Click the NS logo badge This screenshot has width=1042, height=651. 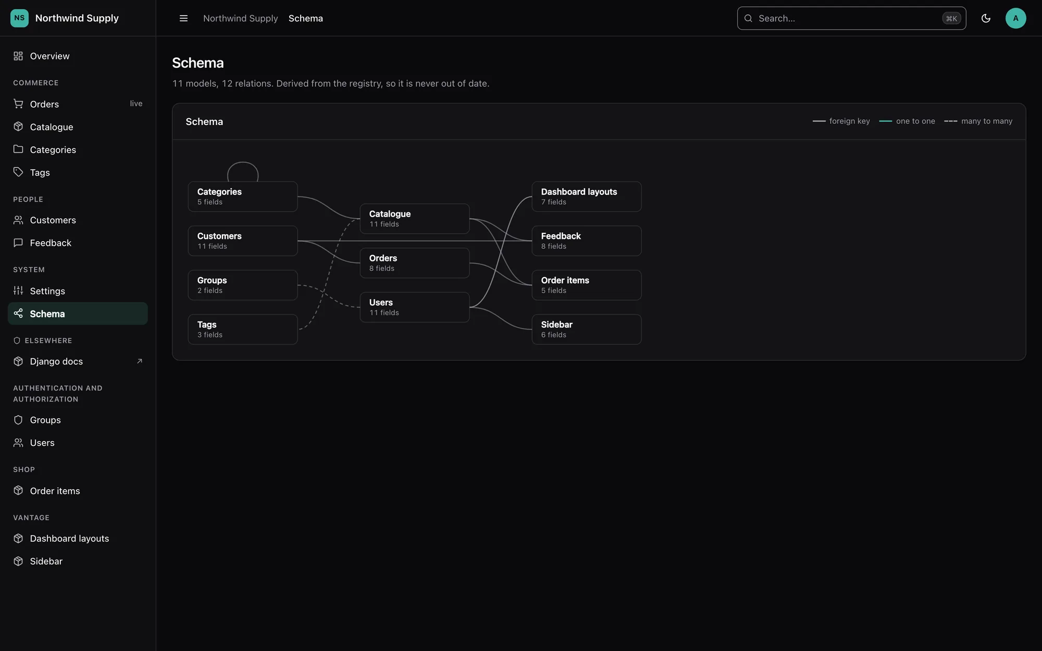coord(19,18)
